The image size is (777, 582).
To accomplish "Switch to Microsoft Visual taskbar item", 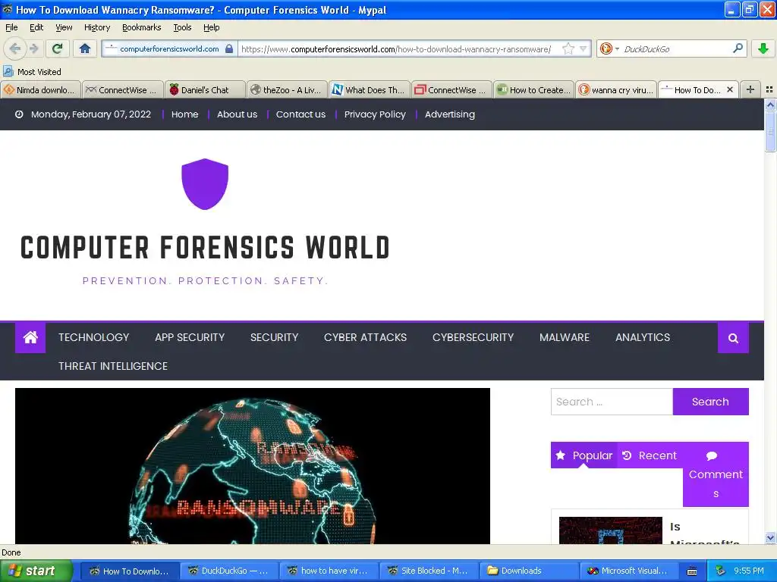I will pos(628,571).
